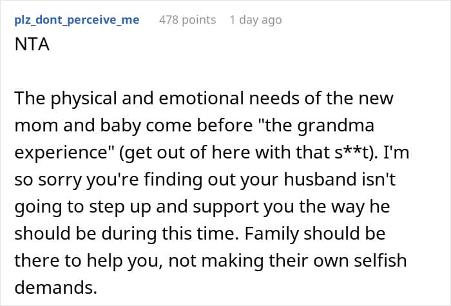Click the "1 day ago" timestamp
Screen dimensions: 451x306
click(255, 20)
